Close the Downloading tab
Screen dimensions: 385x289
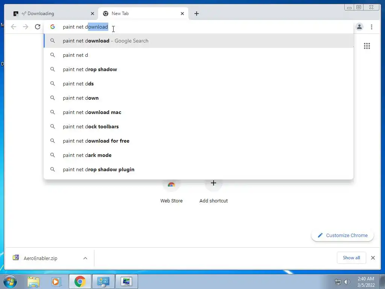coord(92,14)
